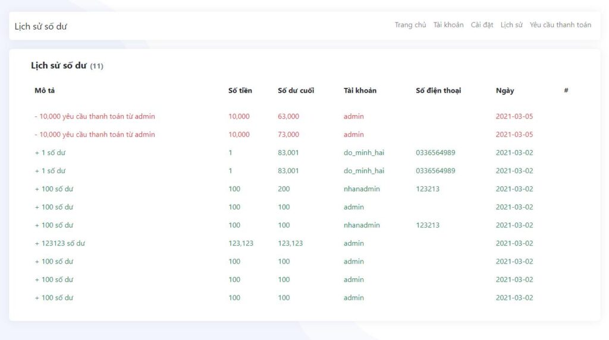Click the page title in the top bar

(x=41, y=26)
